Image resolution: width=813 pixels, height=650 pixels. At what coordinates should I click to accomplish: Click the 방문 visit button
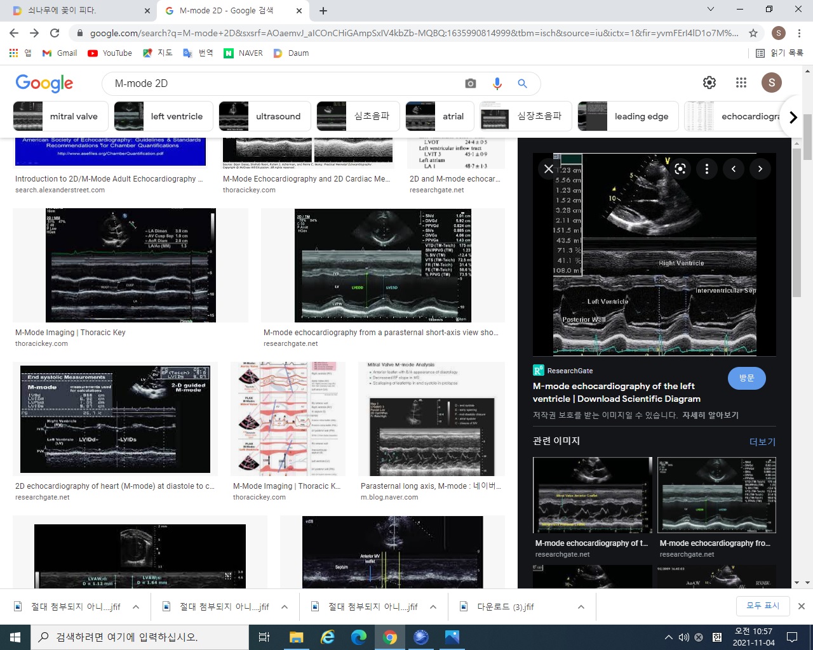746,378
